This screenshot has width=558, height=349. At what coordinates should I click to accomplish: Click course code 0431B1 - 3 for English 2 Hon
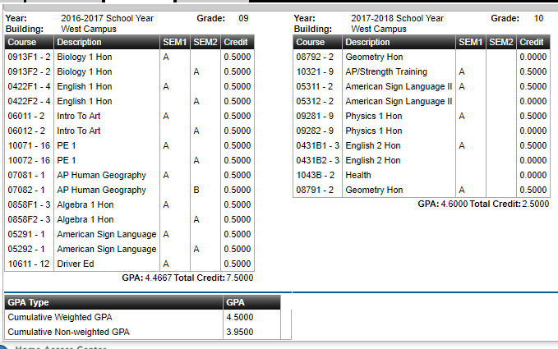(x=318, y=145)
